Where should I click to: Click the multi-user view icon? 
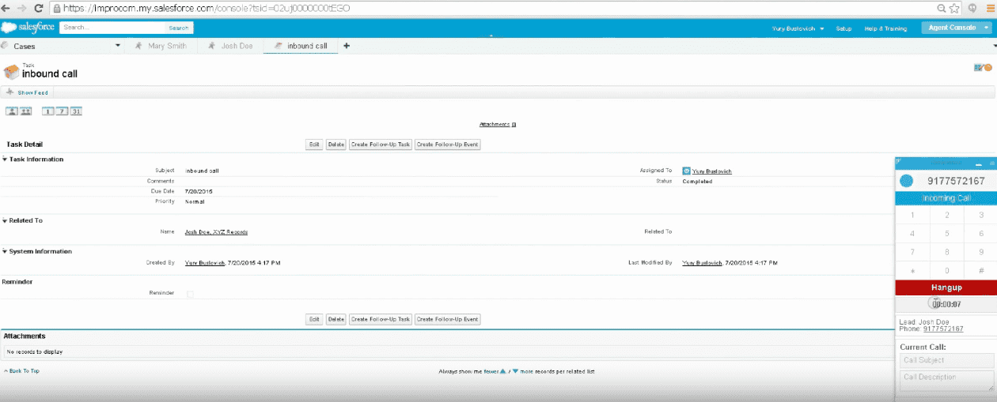(25, 111)
